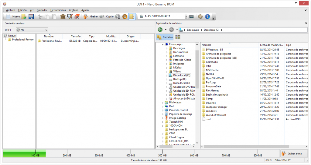The image size is (311, 165).
Task: Save compilation with floppy disk icon
Action: point(31,16)
